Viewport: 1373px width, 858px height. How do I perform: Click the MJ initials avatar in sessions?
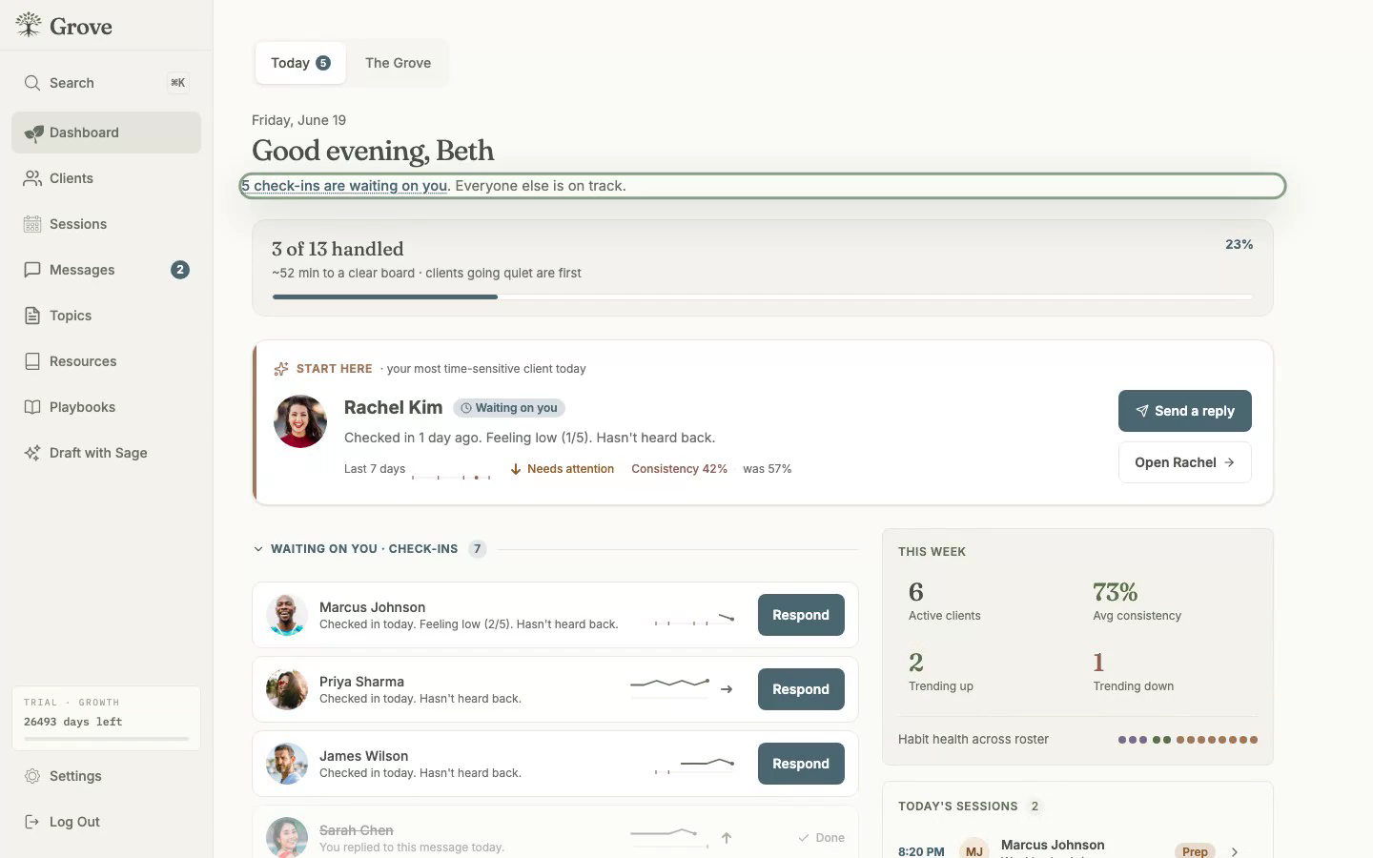[973, 848]
